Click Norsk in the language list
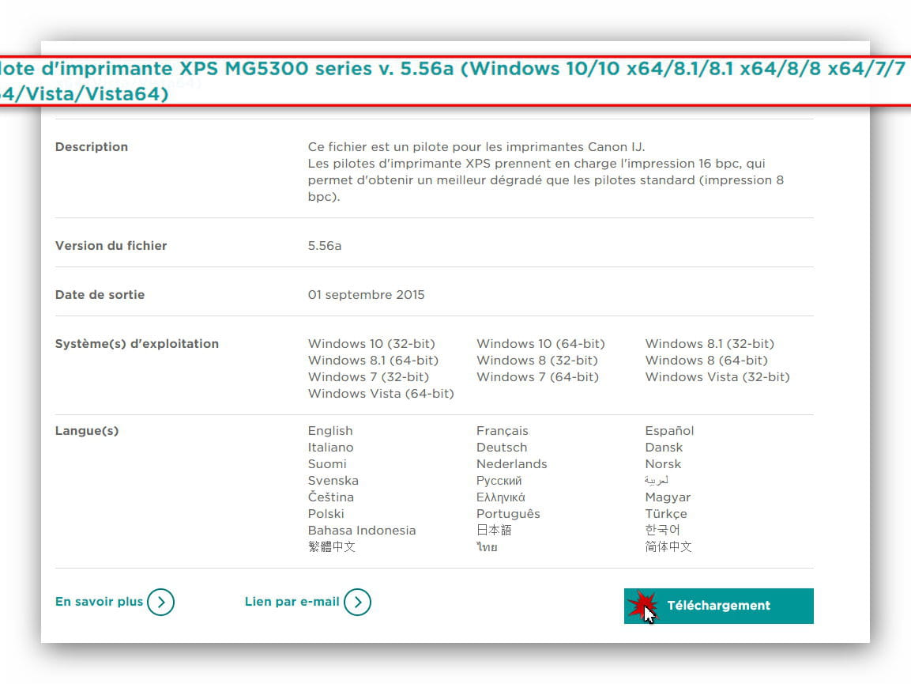This screenshot has height=684, width=911. click(663, 463)
